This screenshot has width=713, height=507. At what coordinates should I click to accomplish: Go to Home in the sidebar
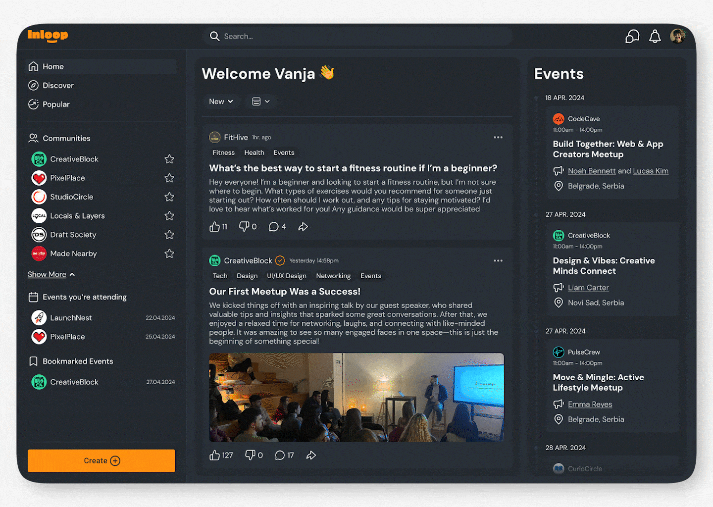tap(101, 66)
